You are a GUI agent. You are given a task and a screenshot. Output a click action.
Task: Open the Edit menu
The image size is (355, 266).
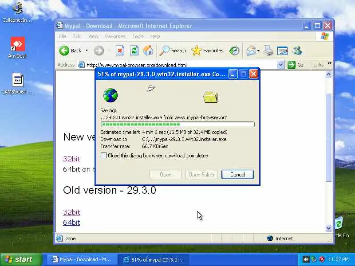(x=77, y=36)
